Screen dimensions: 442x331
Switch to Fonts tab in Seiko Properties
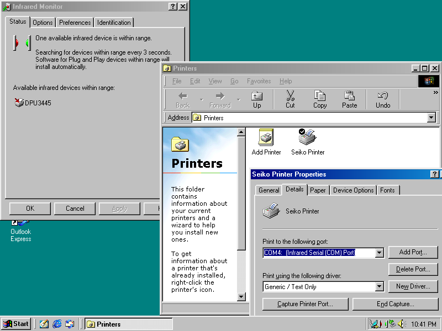pos(387,190)
